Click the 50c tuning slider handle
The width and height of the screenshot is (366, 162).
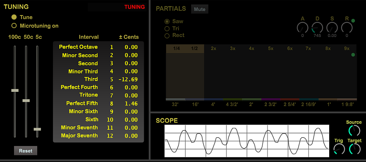coord(26,100)
